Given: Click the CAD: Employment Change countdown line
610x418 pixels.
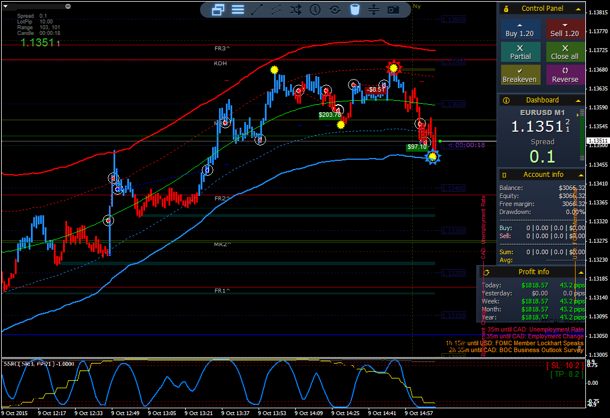Looking at the screenshot, I should [535, 337].
